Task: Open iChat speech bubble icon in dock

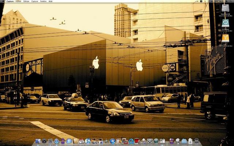Action: [69, 141]
